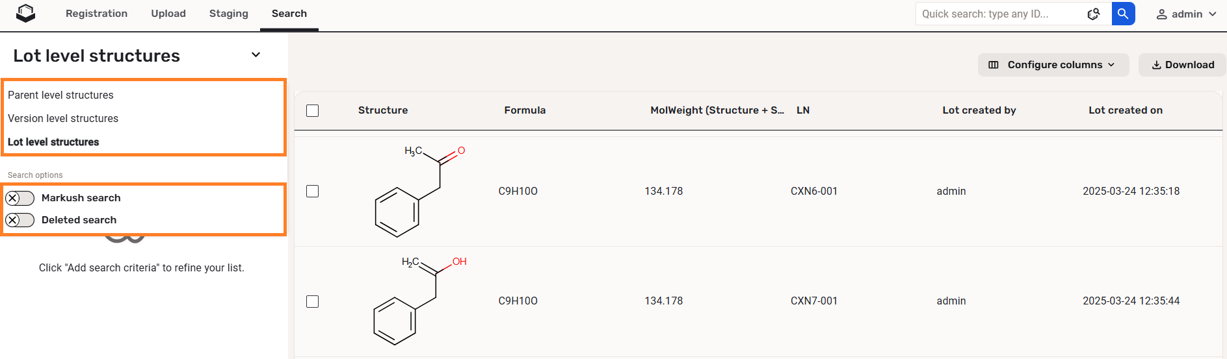
Task: Switch to the Registration tab
Action: point(96,14)
